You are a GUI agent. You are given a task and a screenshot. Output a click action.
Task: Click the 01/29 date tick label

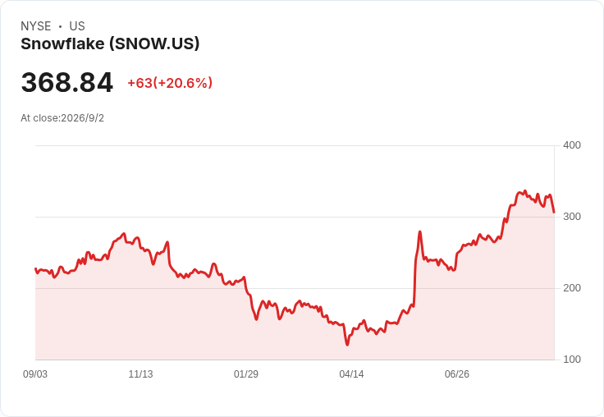(245, 374)
